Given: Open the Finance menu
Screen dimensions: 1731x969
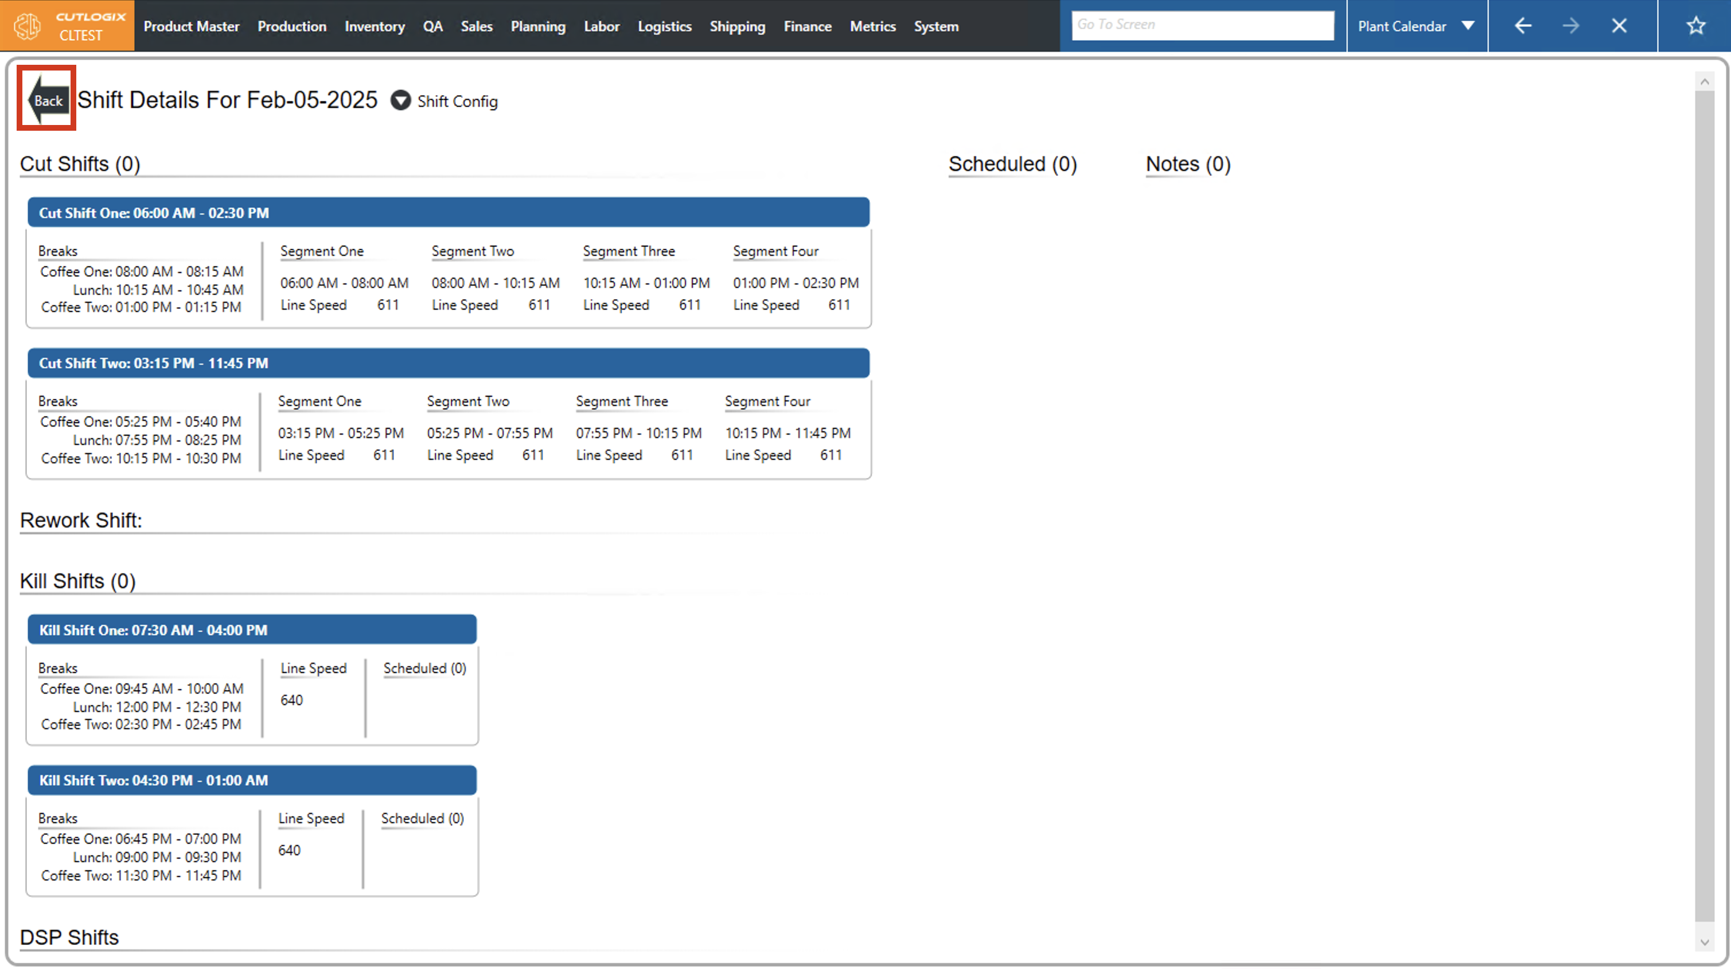Looking at the screenshot, I should [807, 26].
